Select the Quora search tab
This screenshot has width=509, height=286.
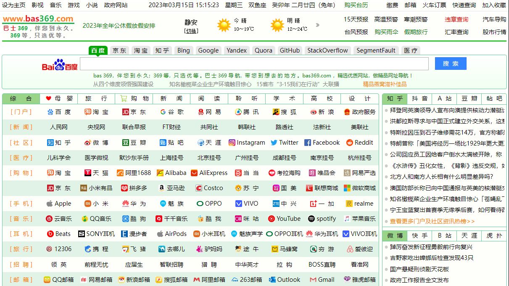point(264,50)
